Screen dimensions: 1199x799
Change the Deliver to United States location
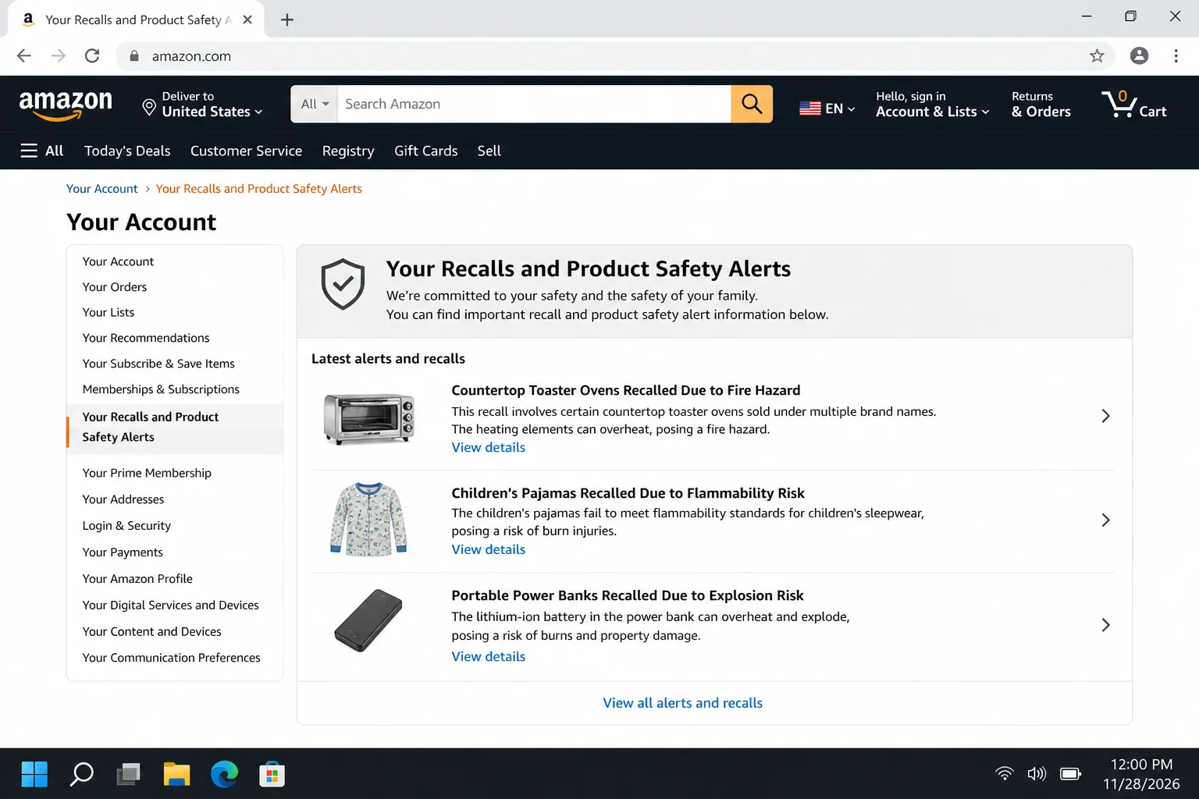coord(203,105)
